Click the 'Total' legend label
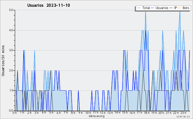 coord(146,8)
